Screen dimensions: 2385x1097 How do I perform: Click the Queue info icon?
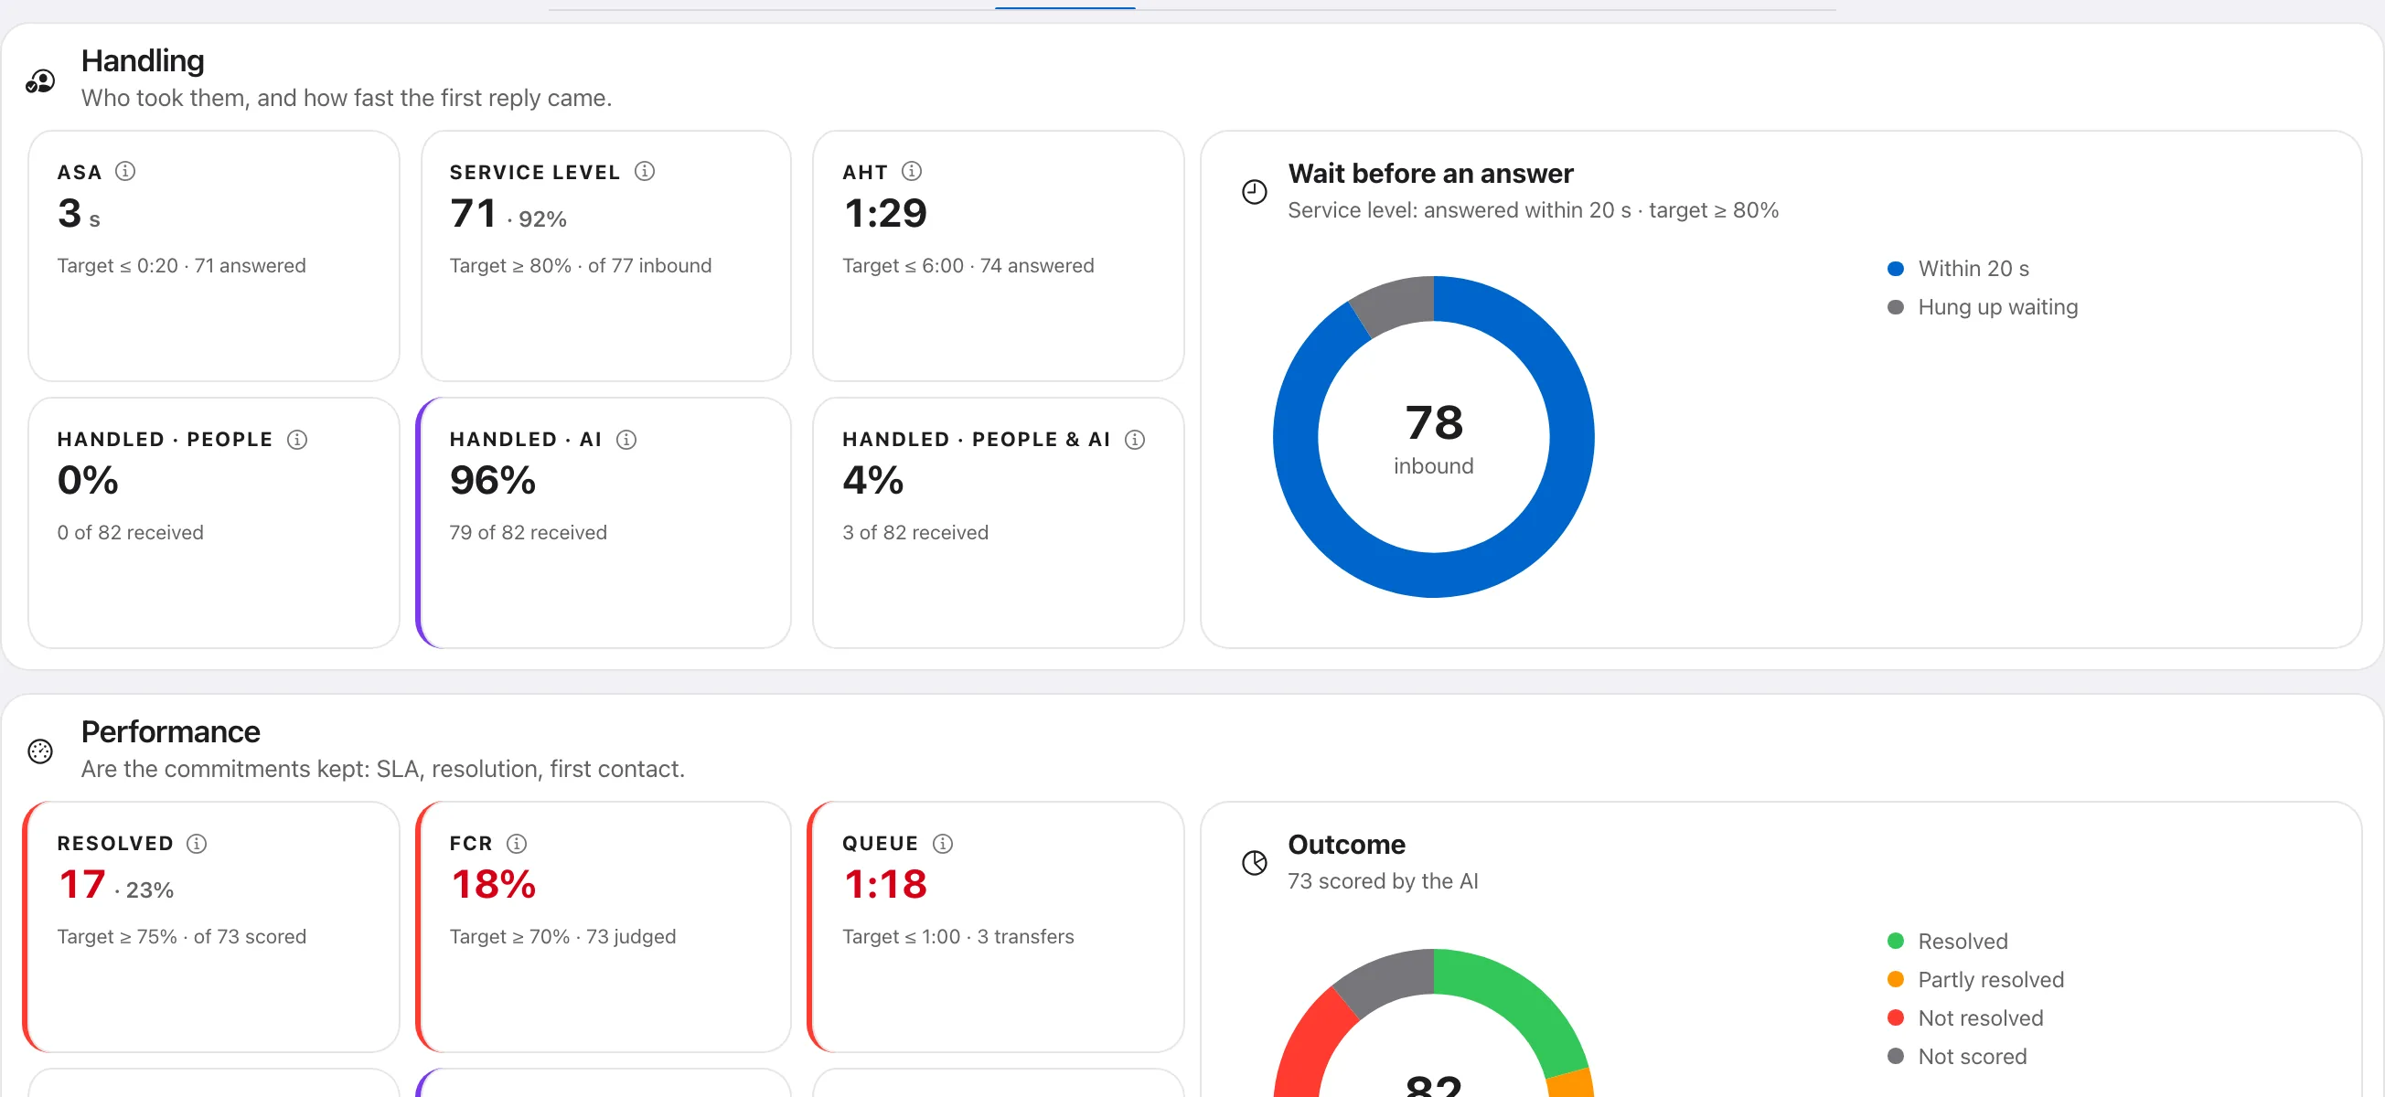point(943,843)
